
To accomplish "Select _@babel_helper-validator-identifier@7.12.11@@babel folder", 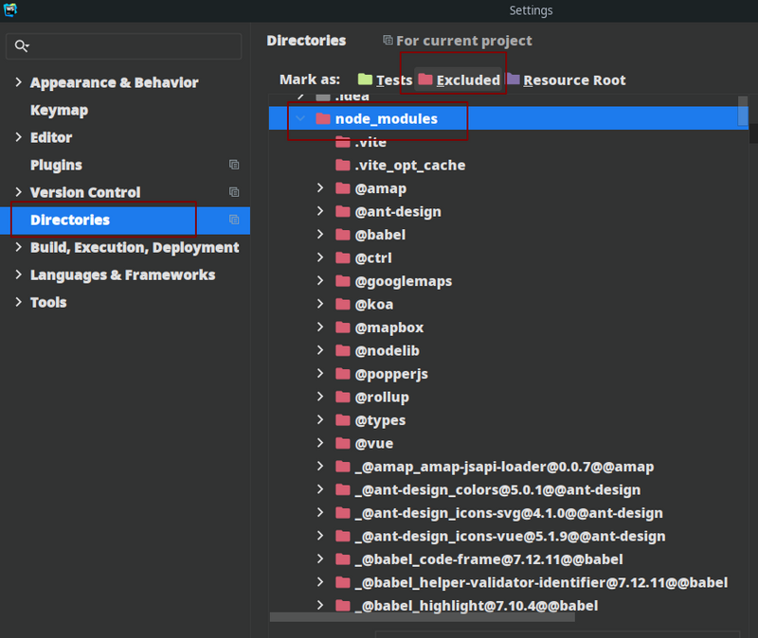I will coord(541,582).
